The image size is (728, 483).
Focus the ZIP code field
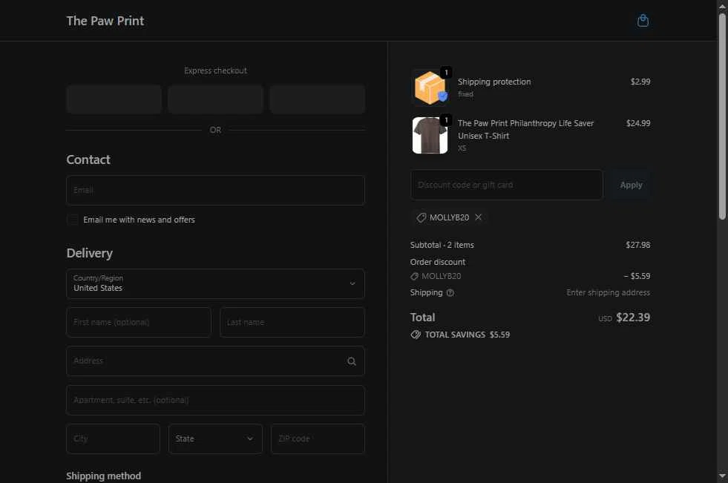click(x=318, y=438)
